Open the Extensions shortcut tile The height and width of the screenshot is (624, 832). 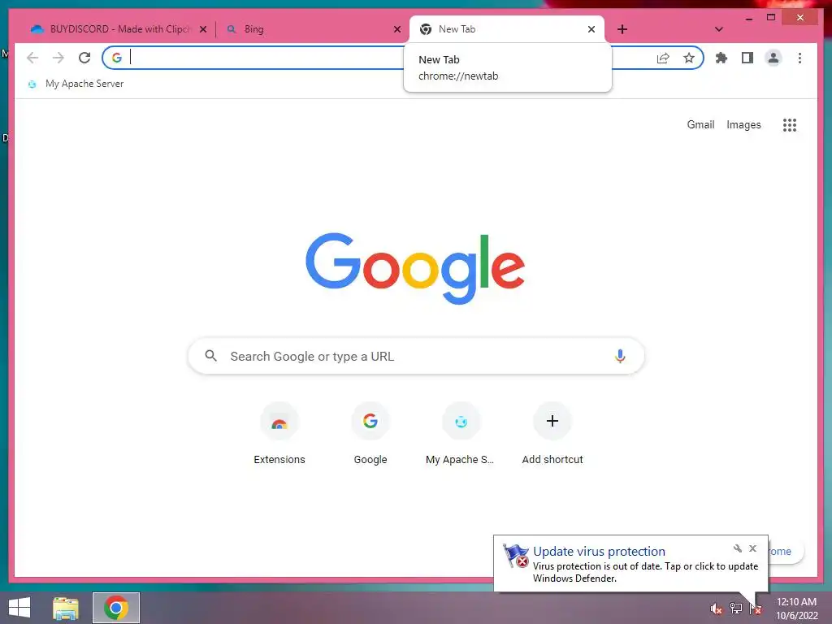point(279,435)
